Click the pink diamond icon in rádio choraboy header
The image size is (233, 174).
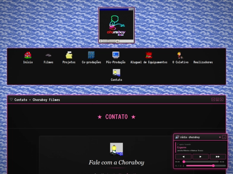tap(220, 137)
